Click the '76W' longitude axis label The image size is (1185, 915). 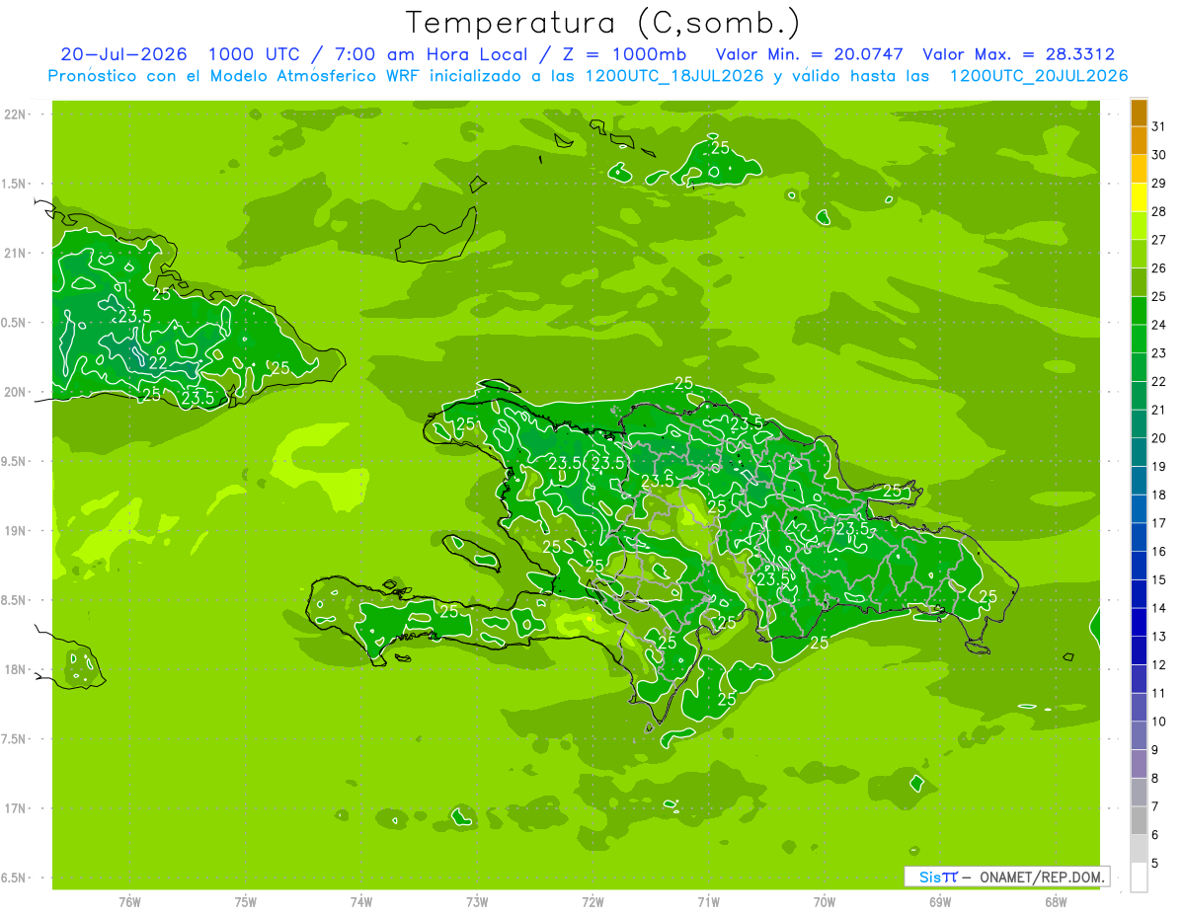click(x=129, y=902)
